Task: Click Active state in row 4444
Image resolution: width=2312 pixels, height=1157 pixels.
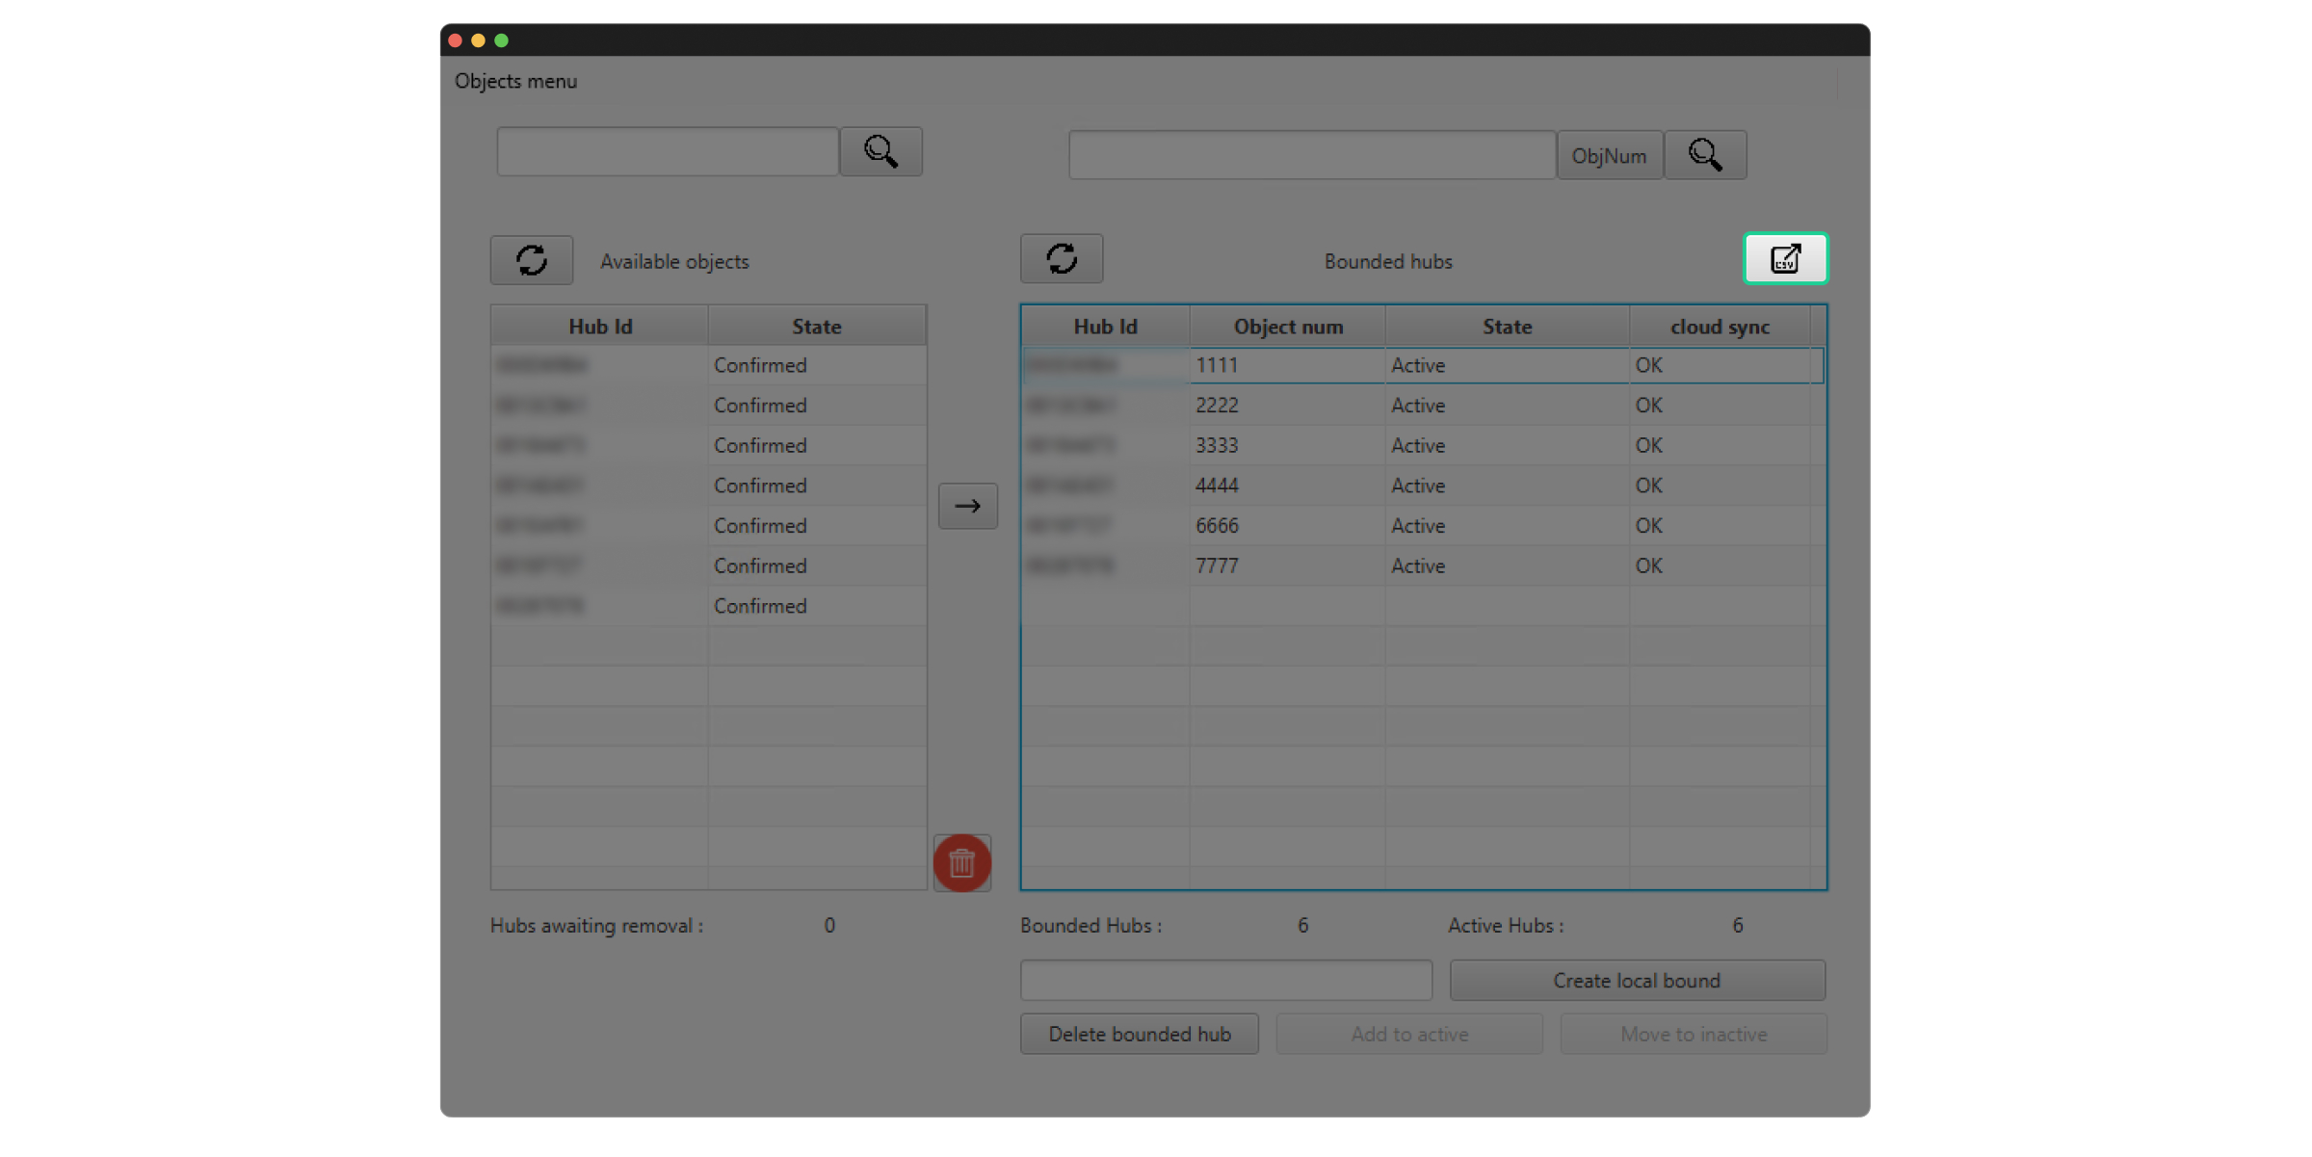Action: pyautogui.click(x=1418, y=486)
